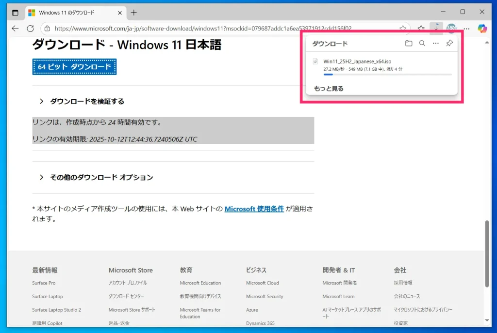Go back to the previous page
Image resolution: width=497 pixels, height=333 pixels.
(15, 29)
